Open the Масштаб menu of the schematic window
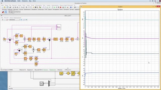161x90 pixels. pyautogui.click(x=6, y=18)
